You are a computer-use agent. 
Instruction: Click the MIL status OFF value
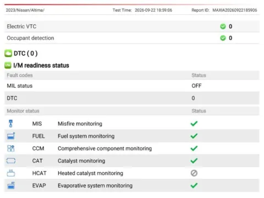point(196,86)
